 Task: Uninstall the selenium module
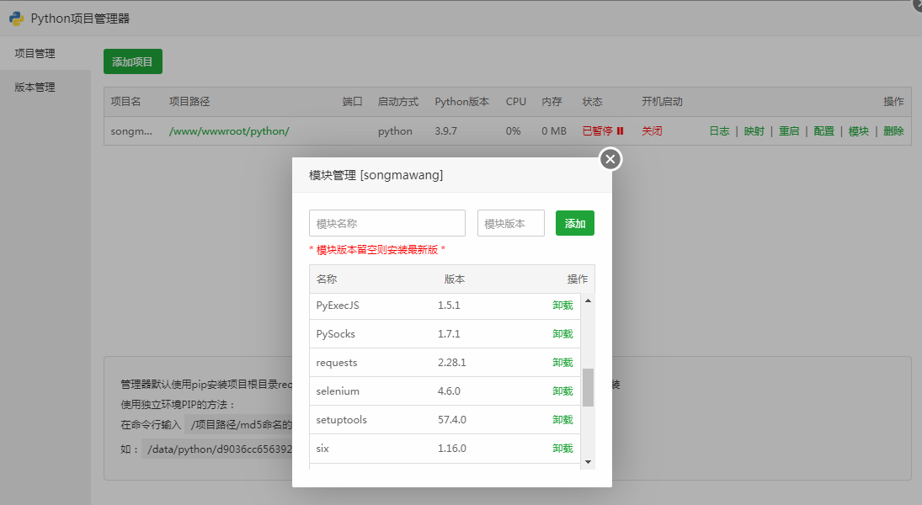point(562,391)
